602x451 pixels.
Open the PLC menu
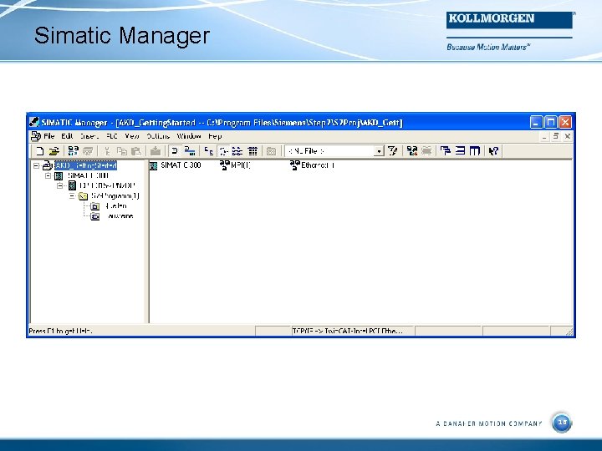112,136
